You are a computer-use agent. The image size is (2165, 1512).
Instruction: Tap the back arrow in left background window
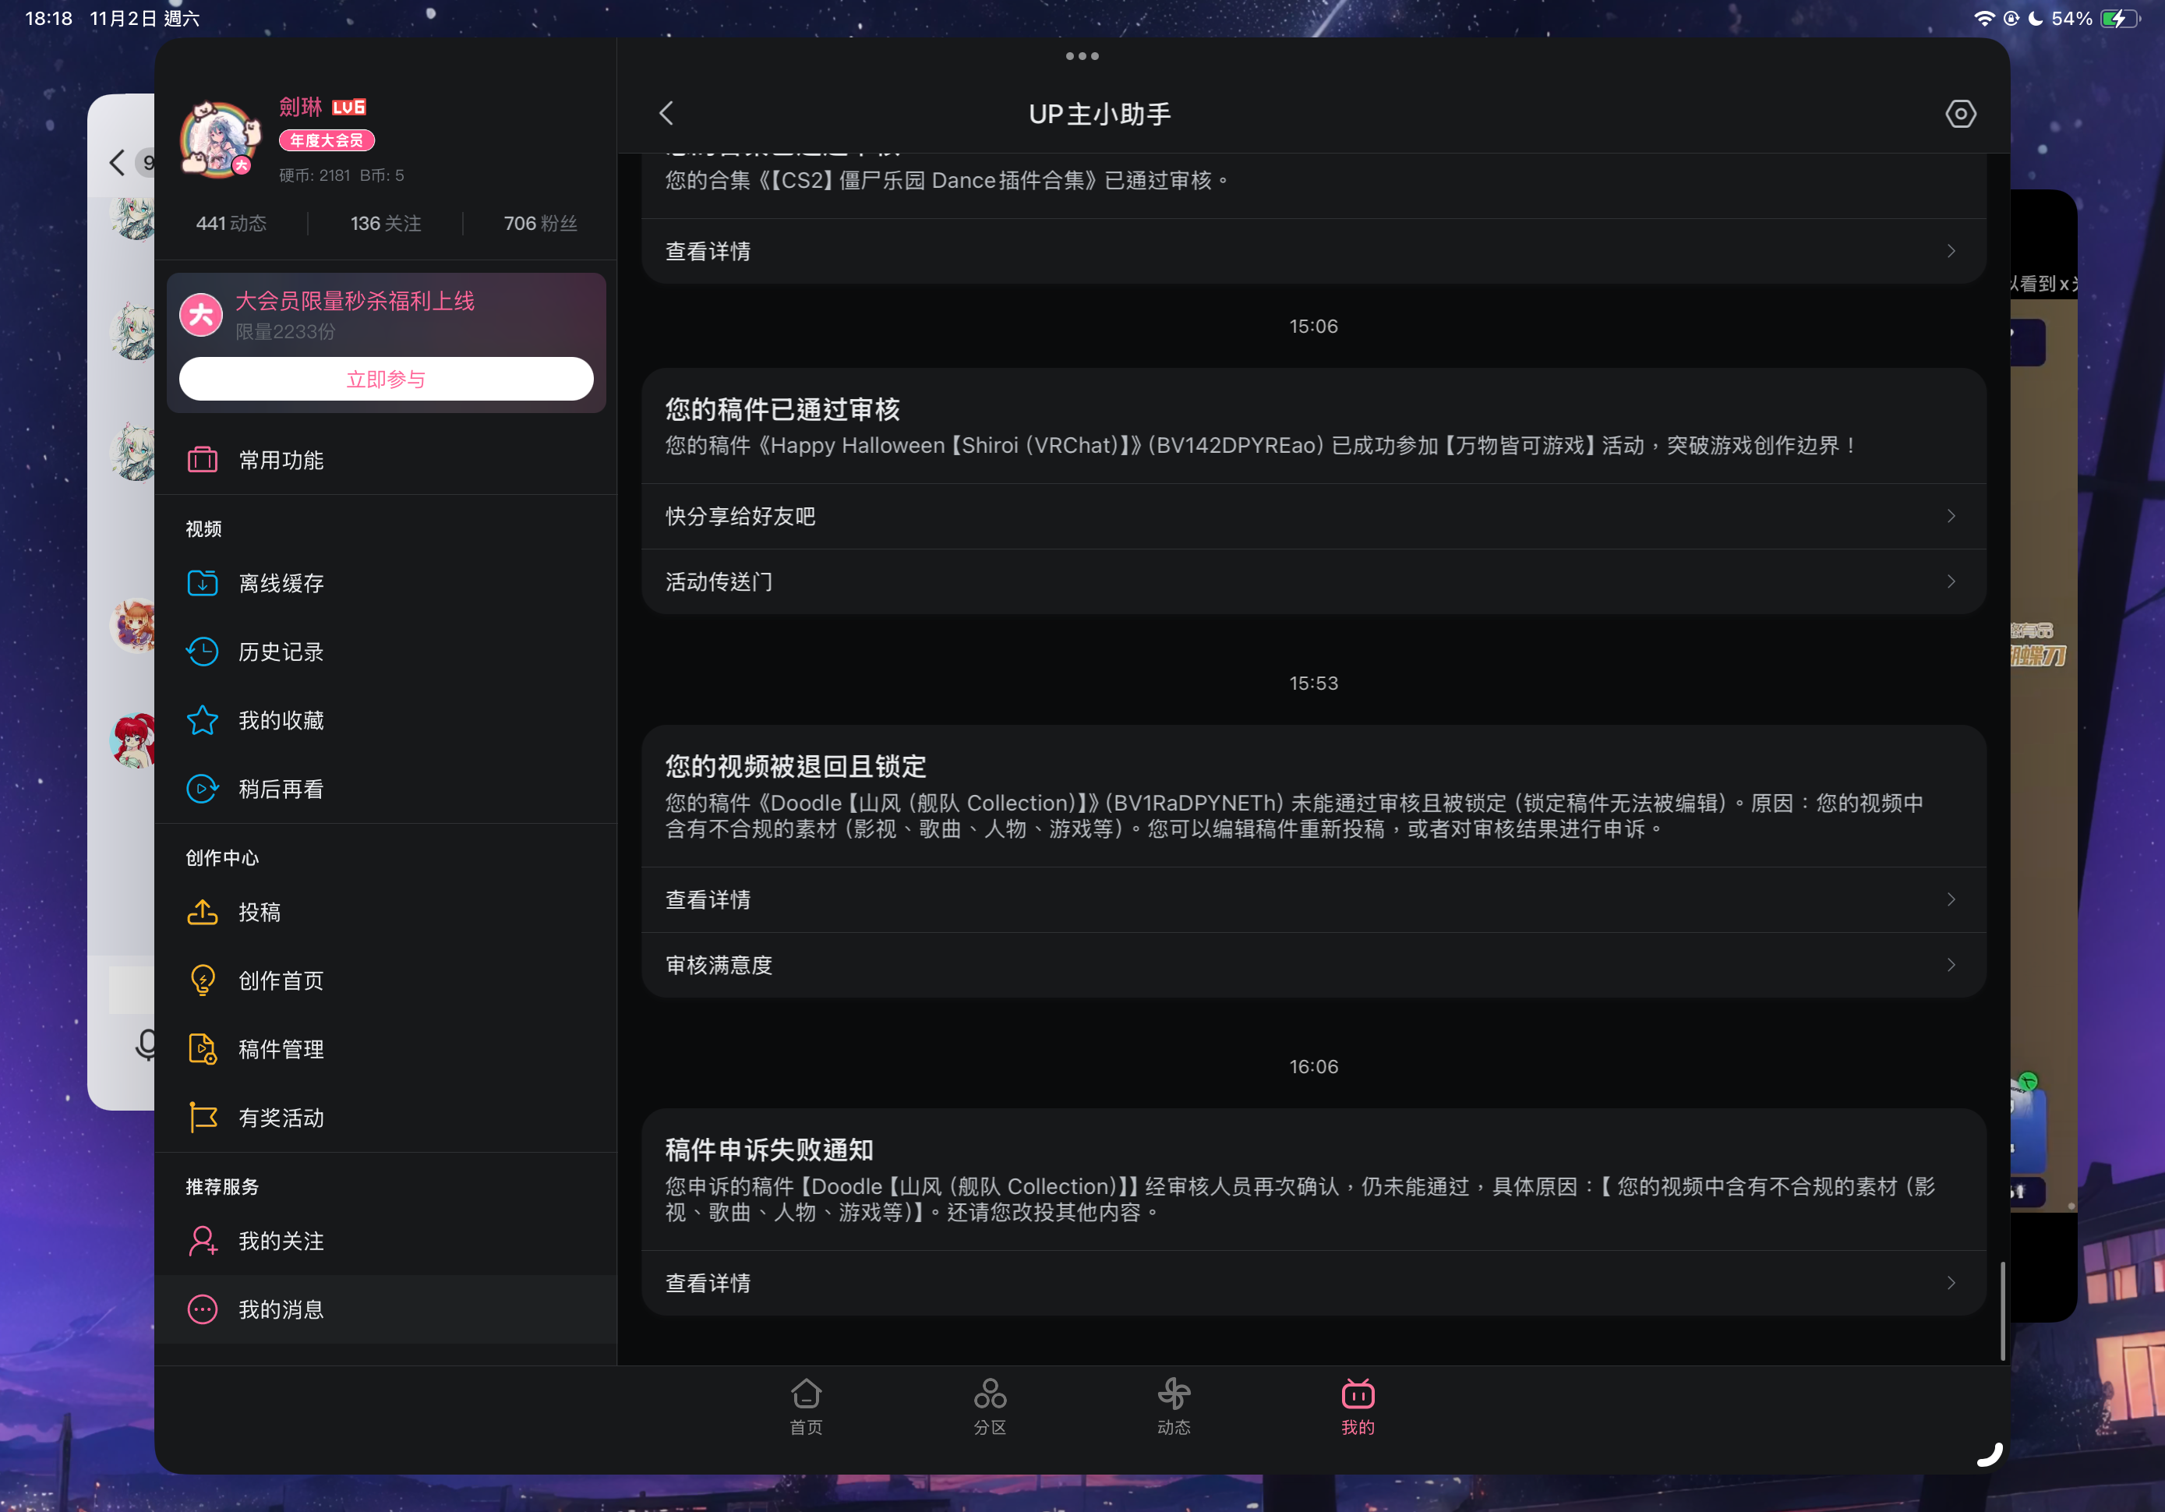pyautogui.click(x=117, y=162)
